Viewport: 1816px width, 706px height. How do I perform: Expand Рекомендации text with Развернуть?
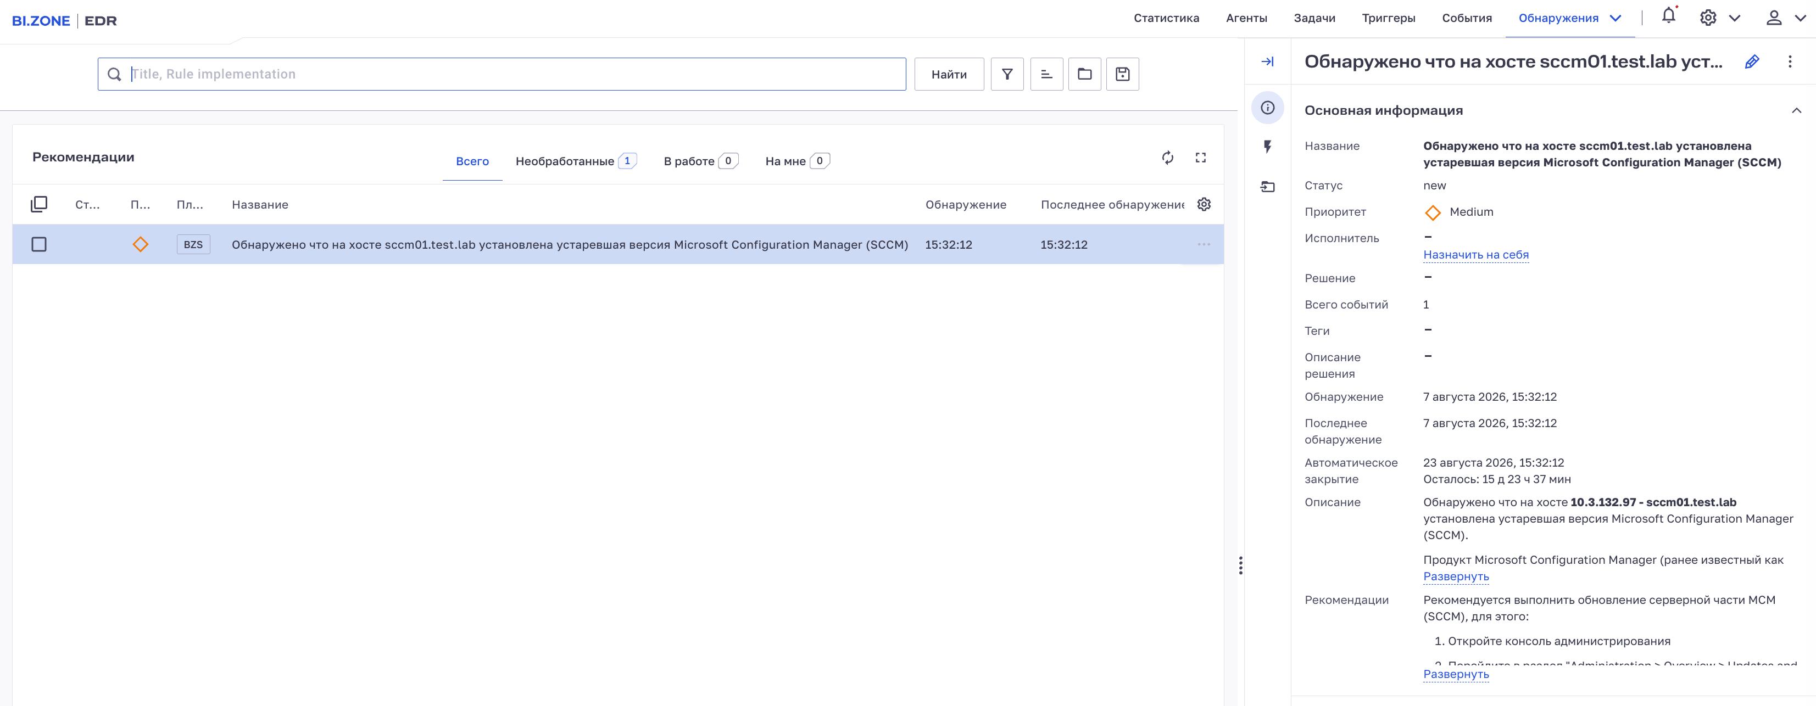coord(1456,674)
